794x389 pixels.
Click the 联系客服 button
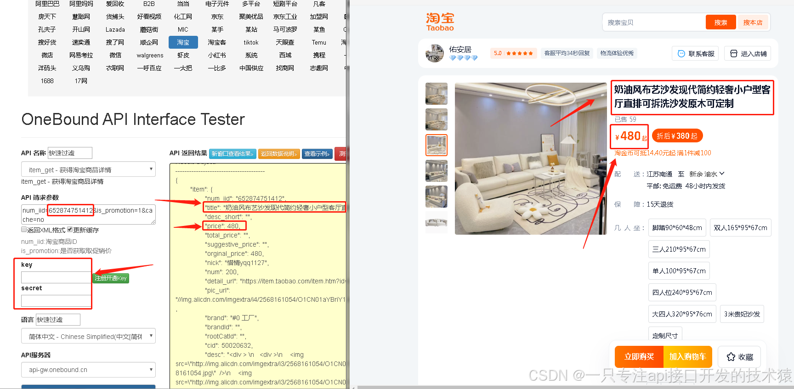click(695, 53)
